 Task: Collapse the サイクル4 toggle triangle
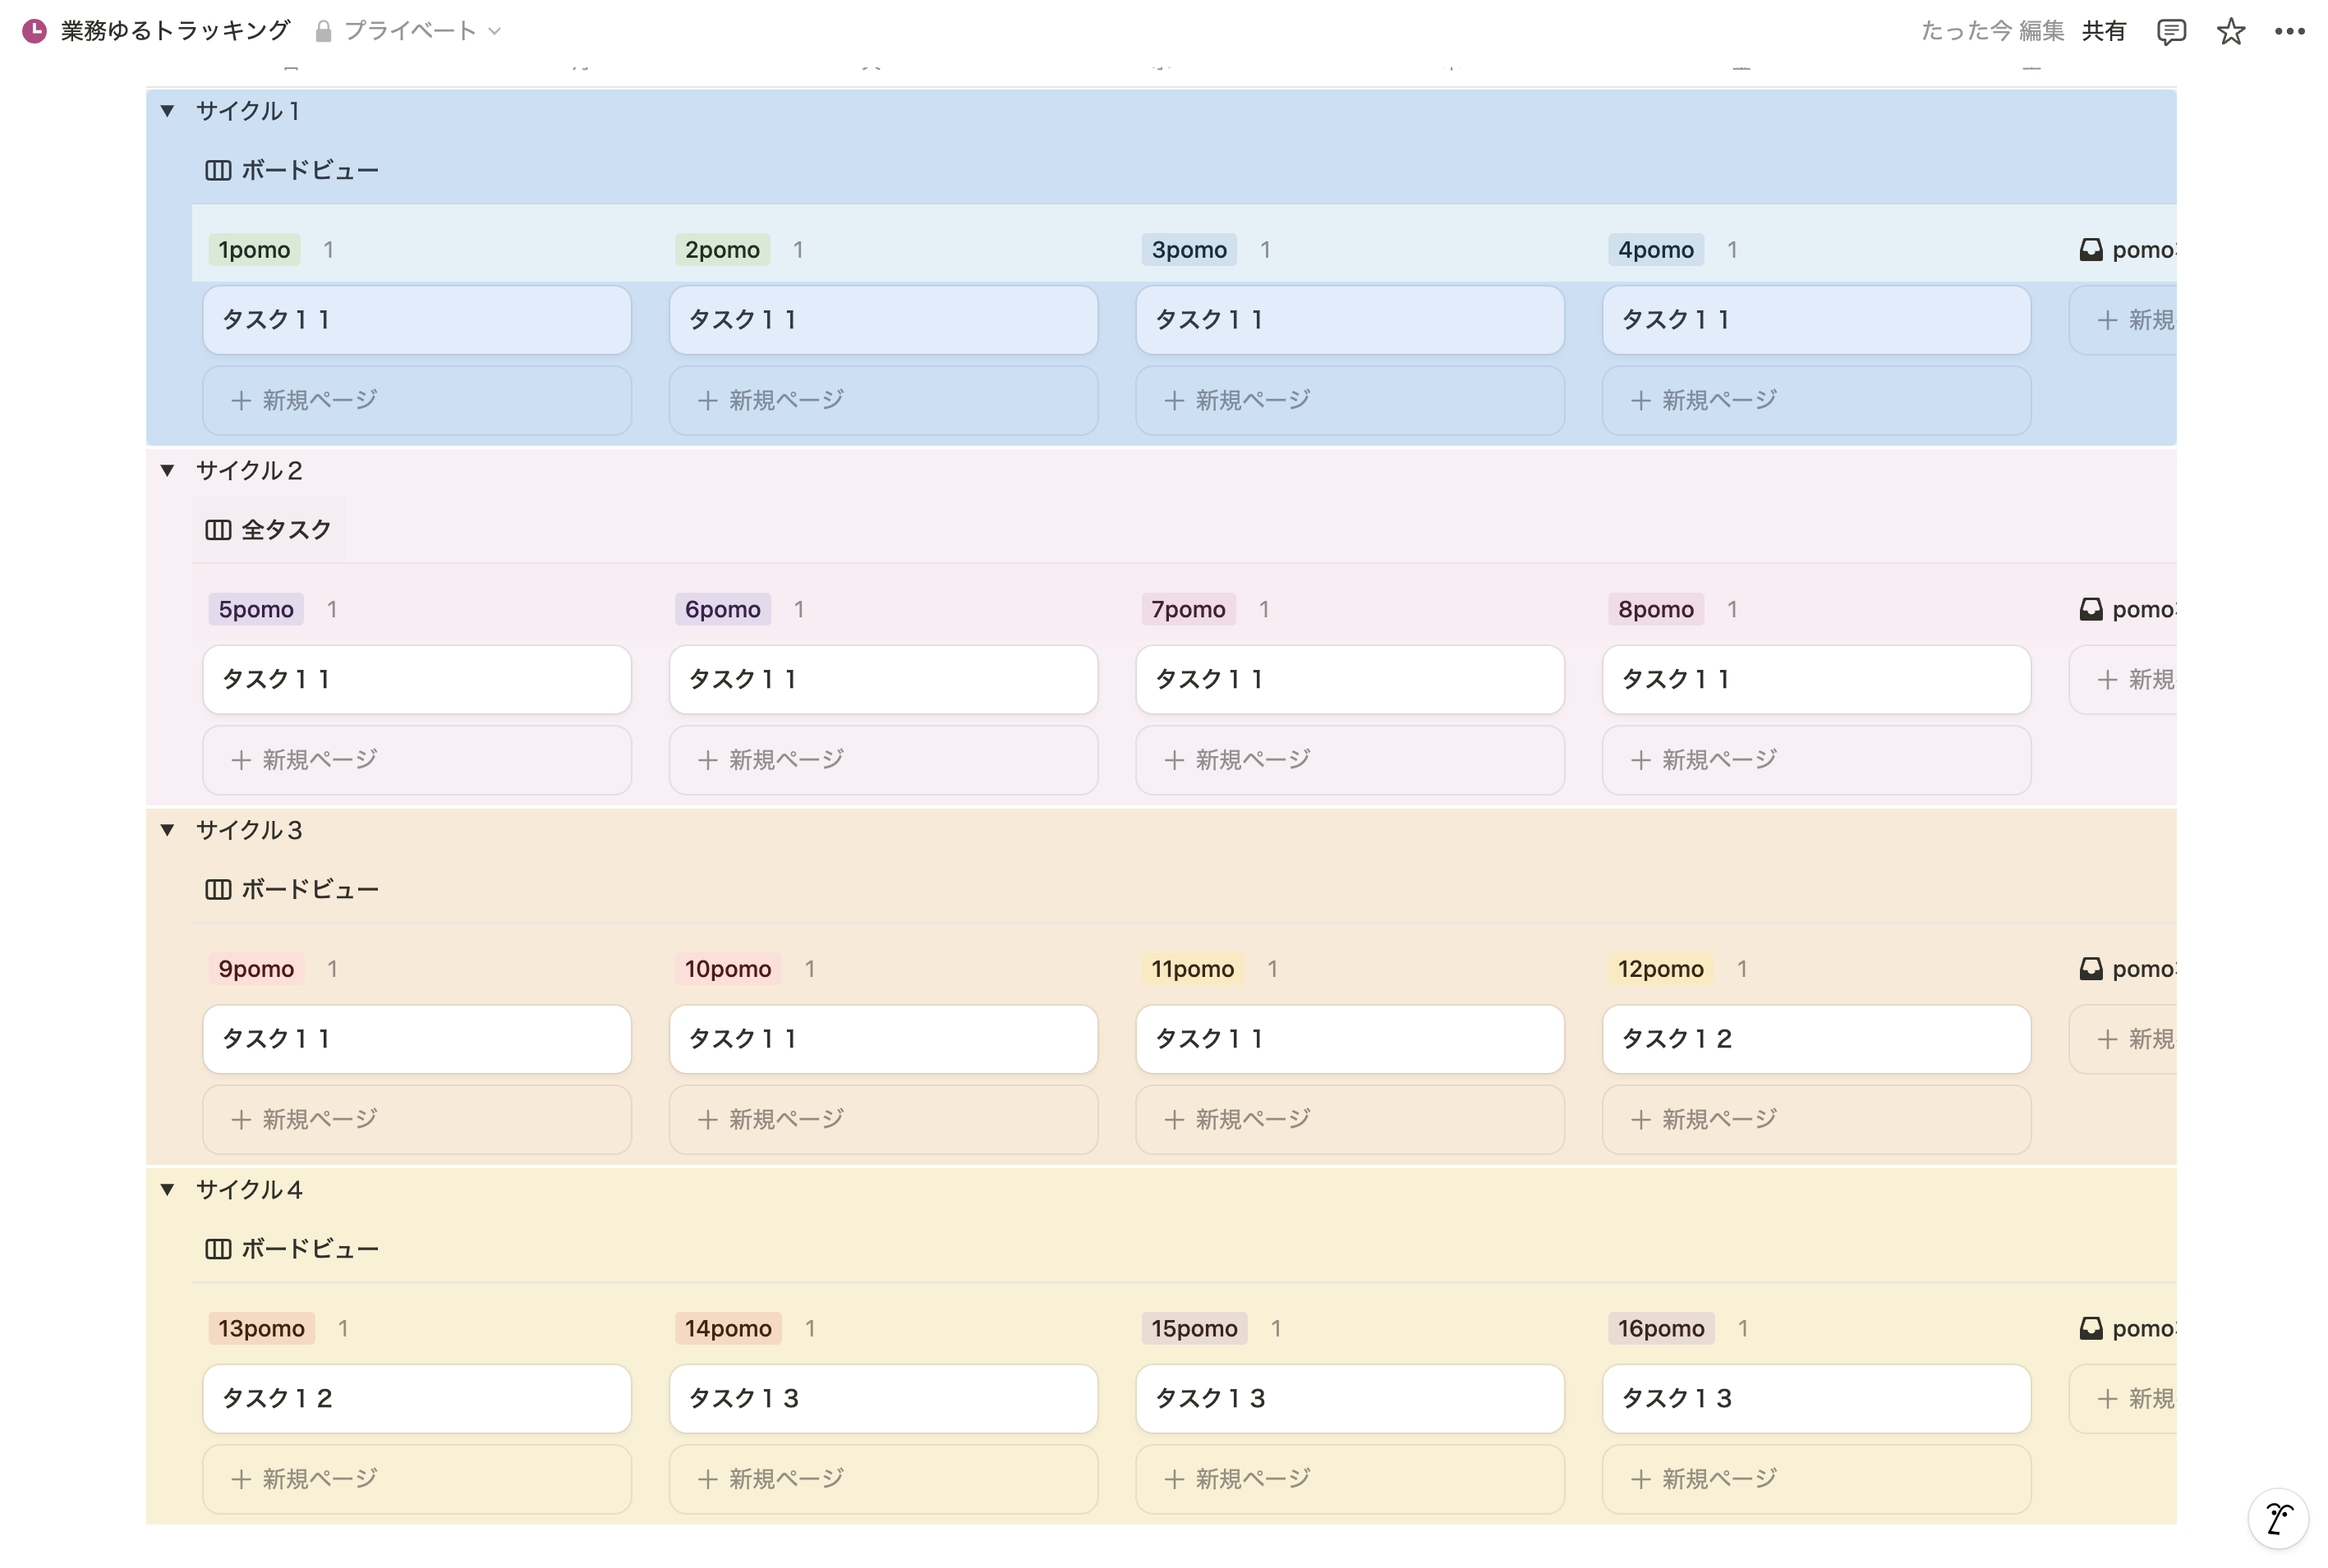coord(168,1190)
